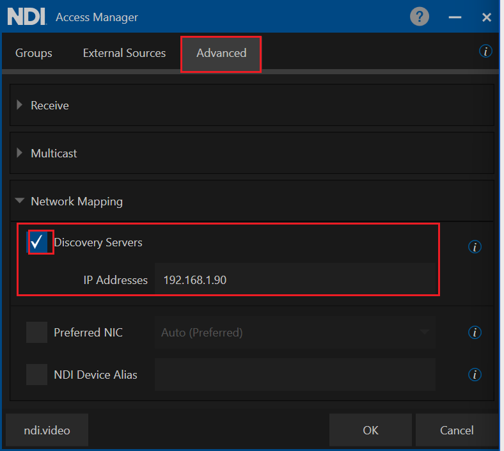Click the NDI logo in title bar

click(x=26, y=17)
